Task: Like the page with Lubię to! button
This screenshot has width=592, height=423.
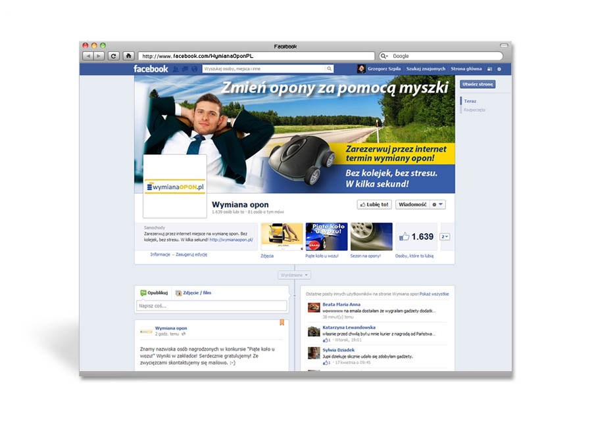Action: (x=374, y=205)
